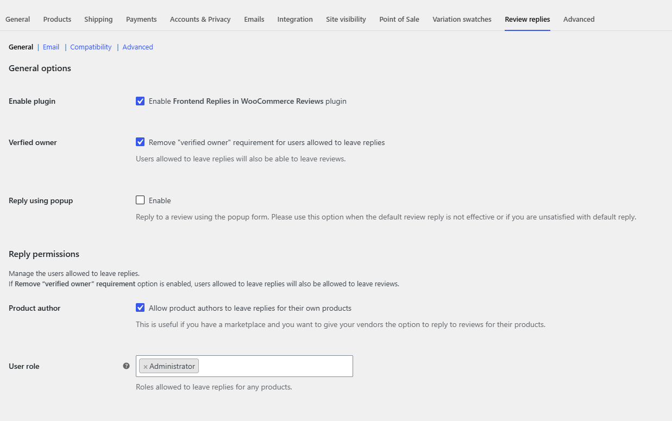
Task: Click the General options heading
Action: click(40, 68)
